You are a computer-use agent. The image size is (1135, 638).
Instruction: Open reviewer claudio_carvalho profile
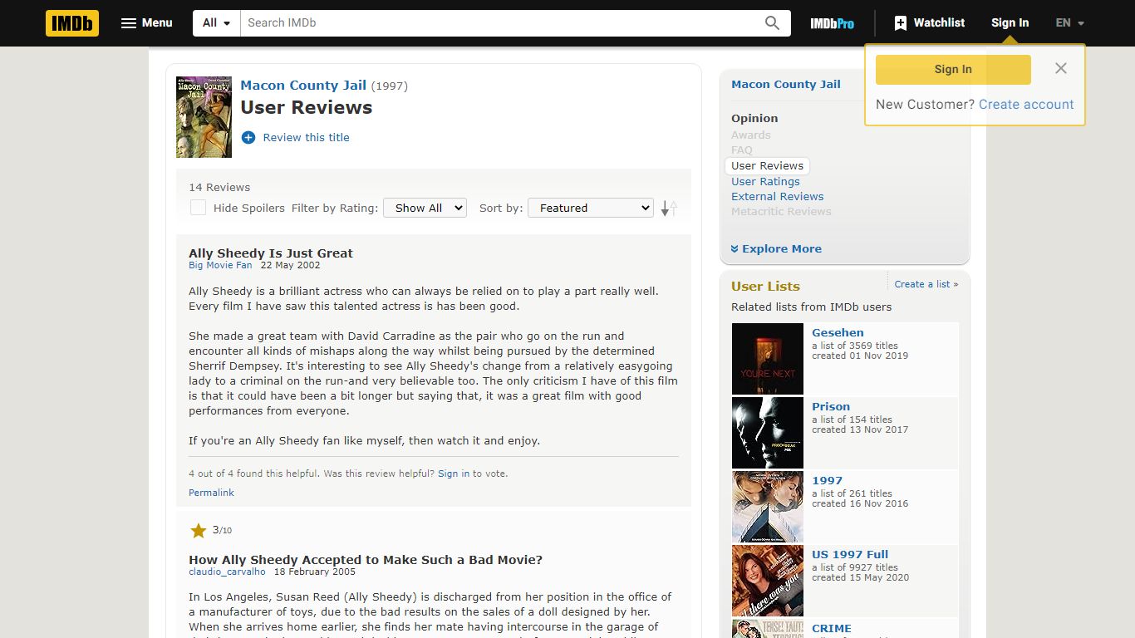point(227,572)
